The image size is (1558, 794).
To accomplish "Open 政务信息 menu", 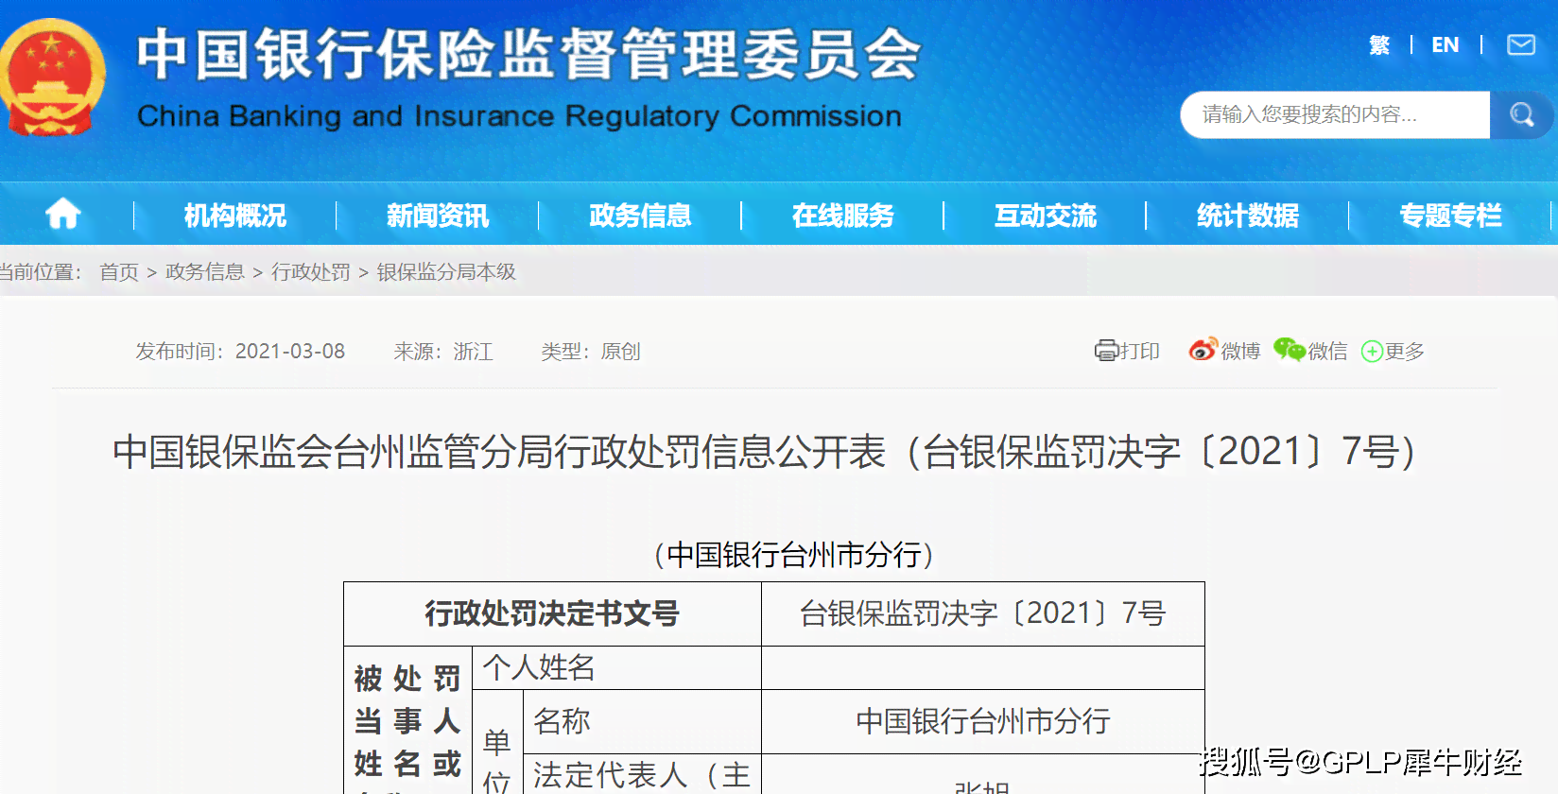I will (640, 216).
